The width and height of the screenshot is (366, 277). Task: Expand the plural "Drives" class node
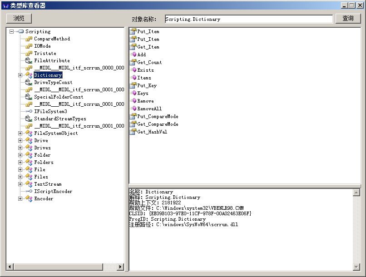pos(20,148)
